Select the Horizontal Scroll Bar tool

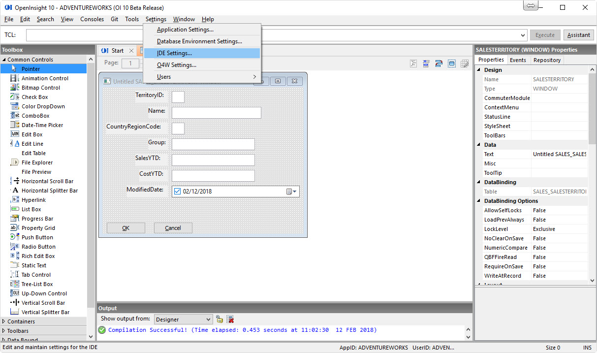[43, 181]
